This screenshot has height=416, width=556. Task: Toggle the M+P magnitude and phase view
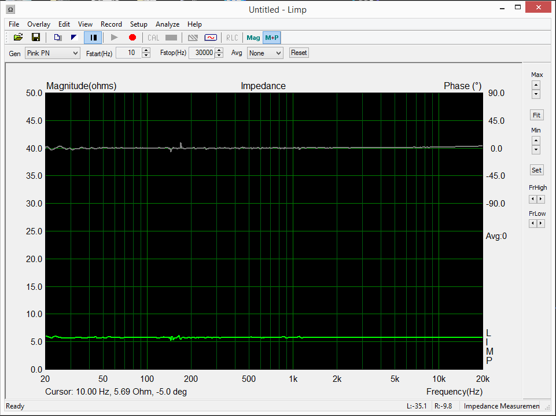click(272, 38)
